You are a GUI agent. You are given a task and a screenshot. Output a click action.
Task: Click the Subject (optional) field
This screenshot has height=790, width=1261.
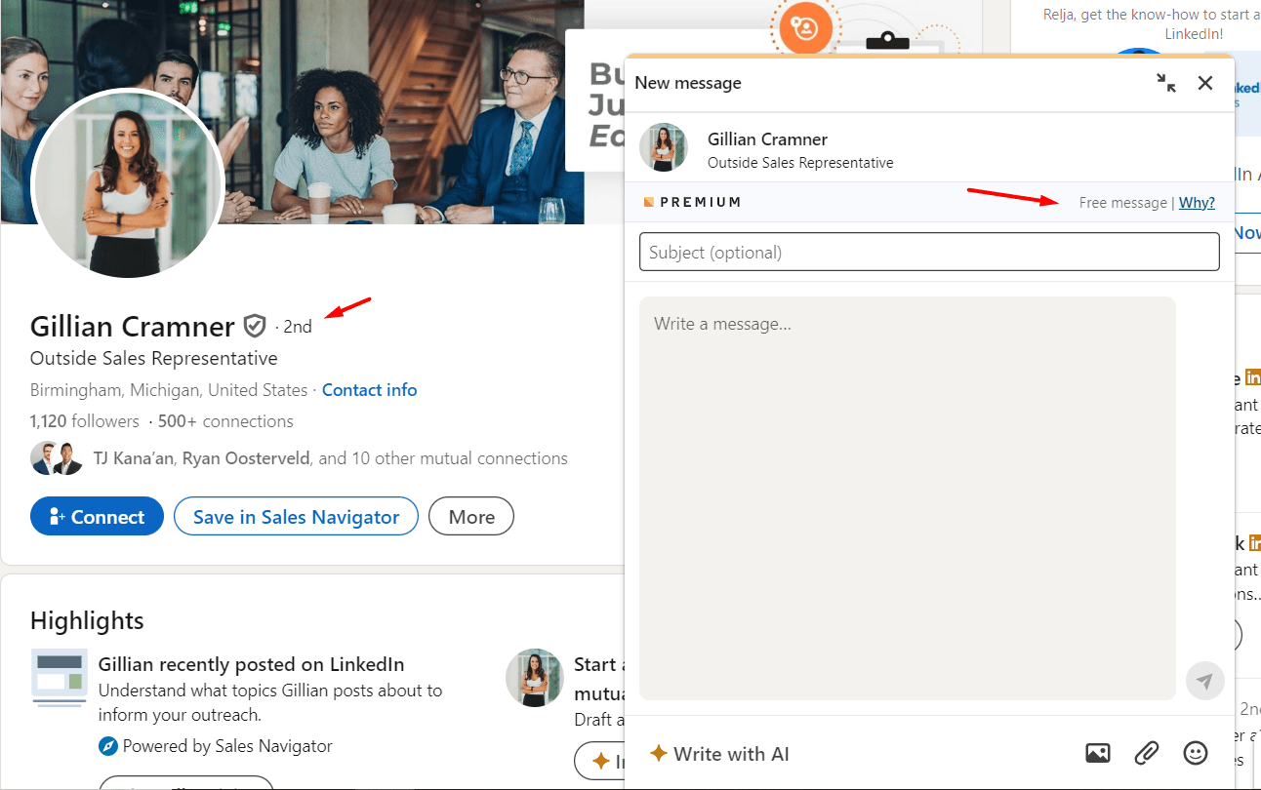(x=929, y=252)
